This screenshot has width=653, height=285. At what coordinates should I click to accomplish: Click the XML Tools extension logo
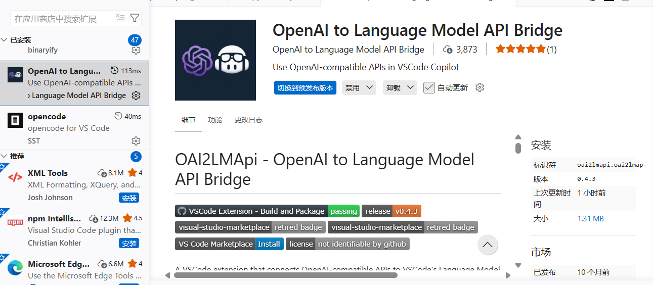point(15,177)
